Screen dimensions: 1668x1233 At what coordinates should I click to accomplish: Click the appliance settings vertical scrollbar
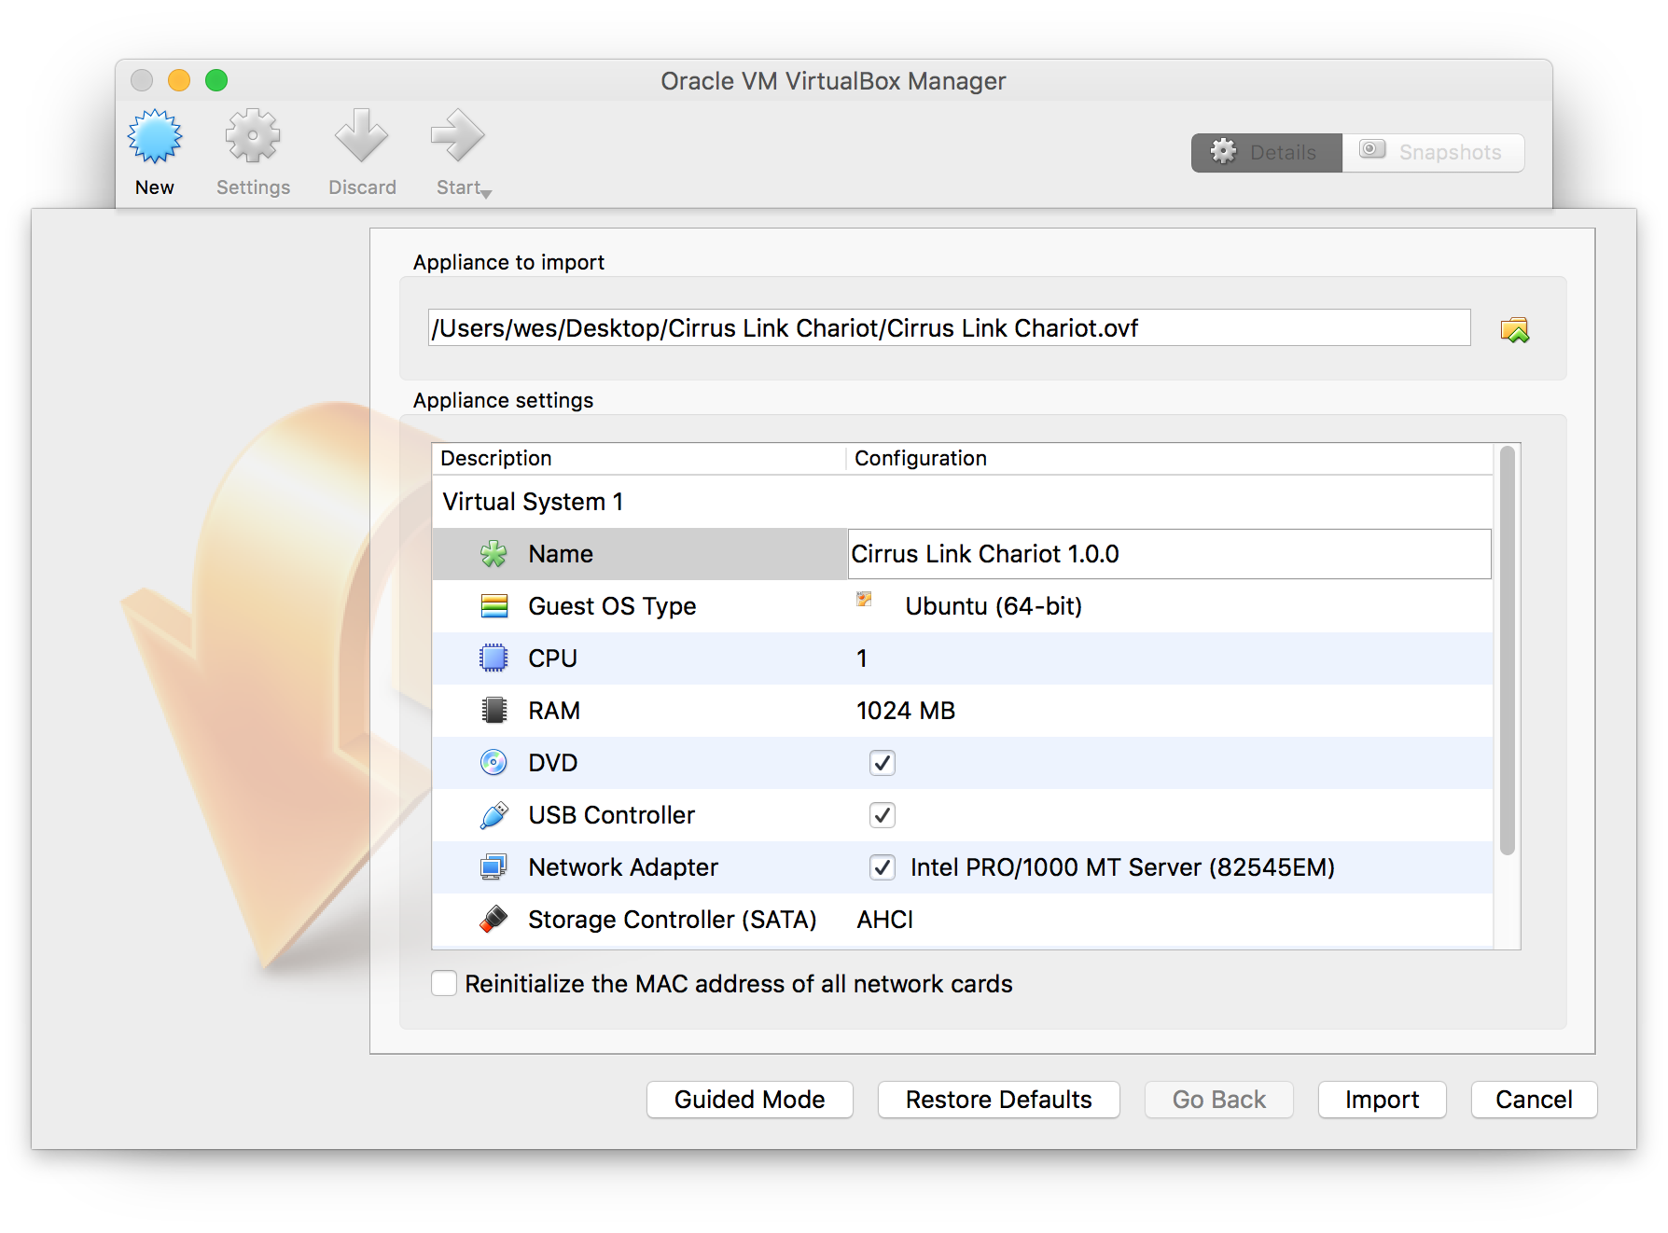coord(1508,651)
